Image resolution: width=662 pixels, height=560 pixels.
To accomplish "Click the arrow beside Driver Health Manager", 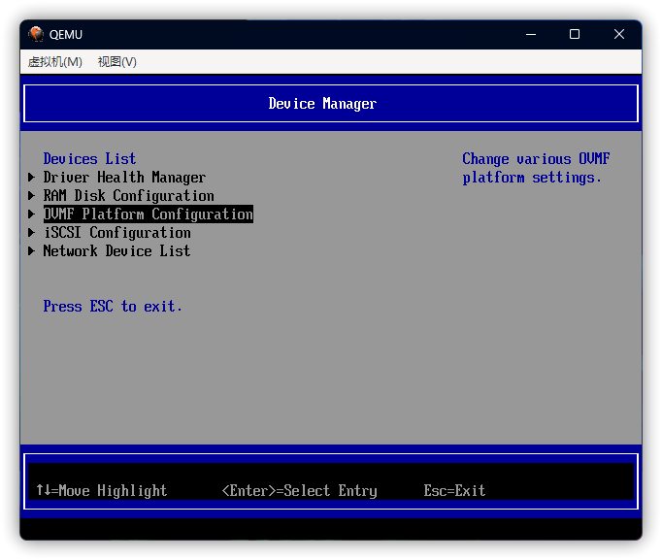I will (x=31, y=178).
